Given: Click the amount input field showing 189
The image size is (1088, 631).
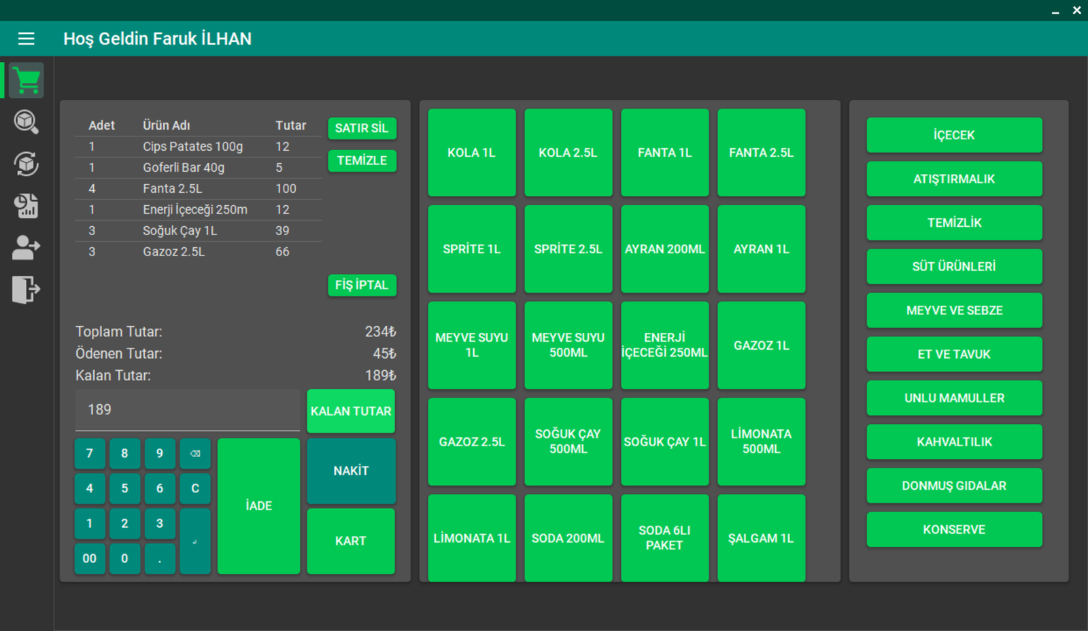Looking at the screenshot, I should pyautogui.click(x=187, y=410).
